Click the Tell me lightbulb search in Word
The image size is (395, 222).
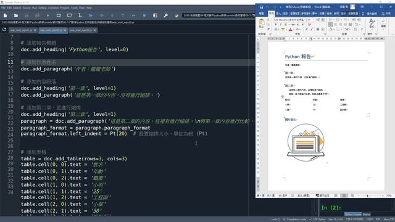click(363, 14)
